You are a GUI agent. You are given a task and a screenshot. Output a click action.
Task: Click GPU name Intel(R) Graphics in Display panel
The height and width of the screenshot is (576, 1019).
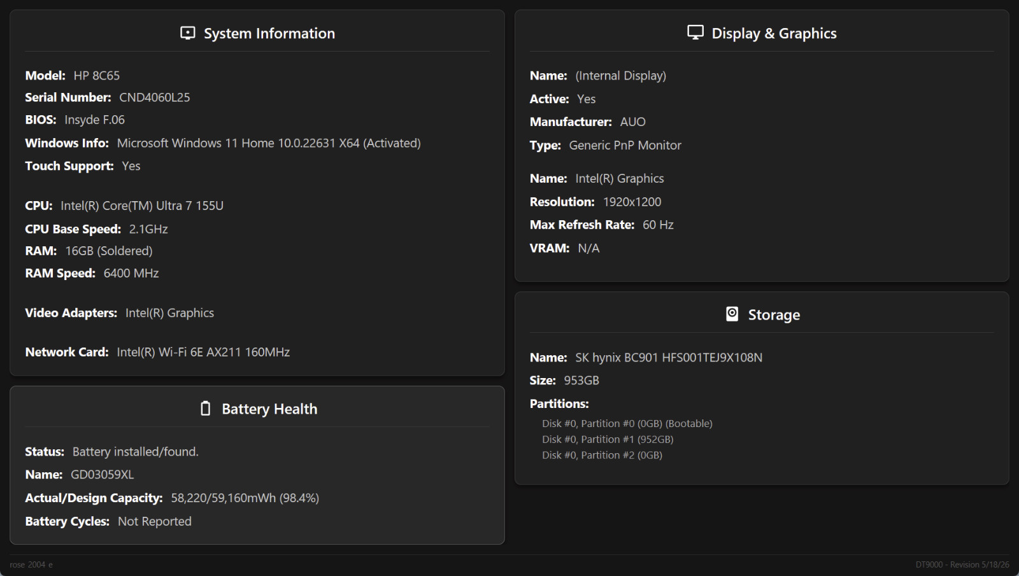pos(620,179)
